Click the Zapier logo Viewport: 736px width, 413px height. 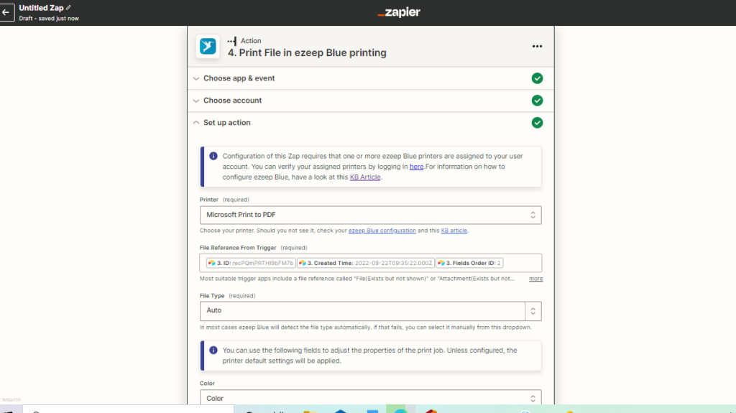click(x=399, y=13)
